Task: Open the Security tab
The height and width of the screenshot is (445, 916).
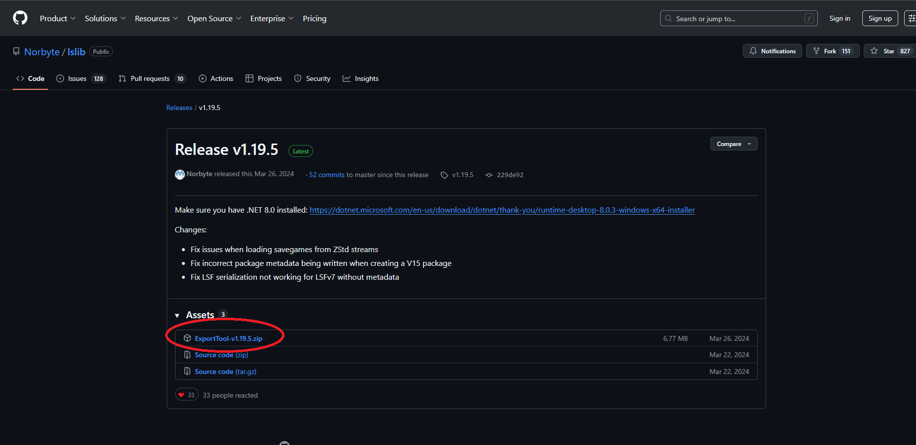Action: 312,78
